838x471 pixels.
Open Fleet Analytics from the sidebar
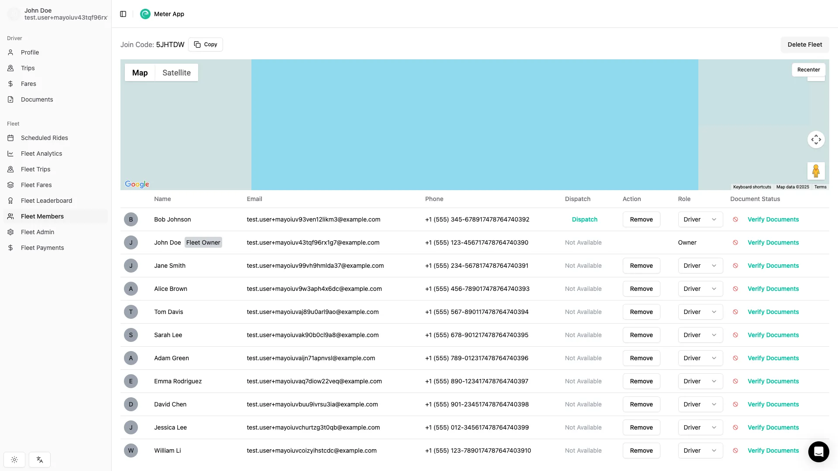pyautogui.click(x=41, y=154)
